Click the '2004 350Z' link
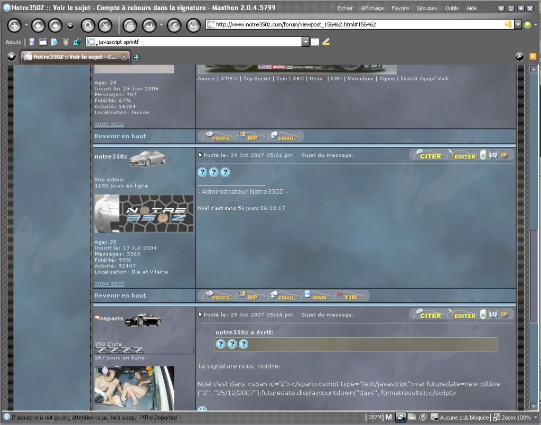 [x=109, y=284]
